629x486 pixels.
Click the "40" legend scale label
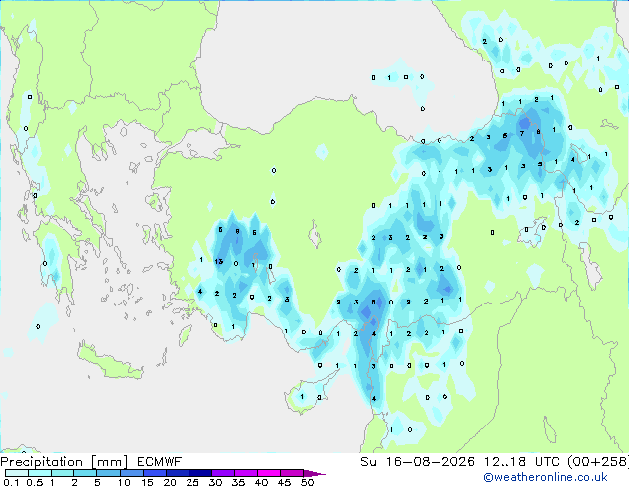261,482
